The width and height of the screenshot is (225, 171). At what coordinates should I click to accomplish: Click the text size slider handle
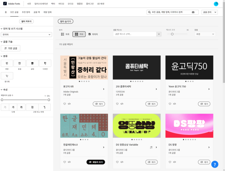click(x=172, y=34)
